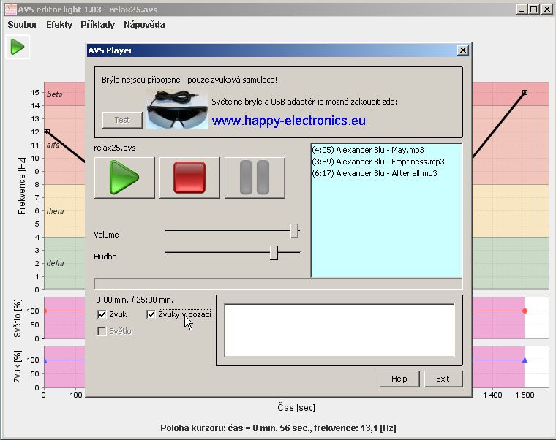The width and height of the screenshot is (556, 440).
Task: Open the Soubor menu
Action: click(x=23, y=25)
